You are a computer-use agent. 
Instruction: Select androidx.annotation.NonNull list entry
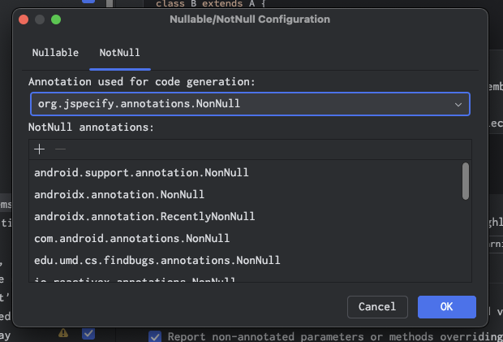(118, 194)
